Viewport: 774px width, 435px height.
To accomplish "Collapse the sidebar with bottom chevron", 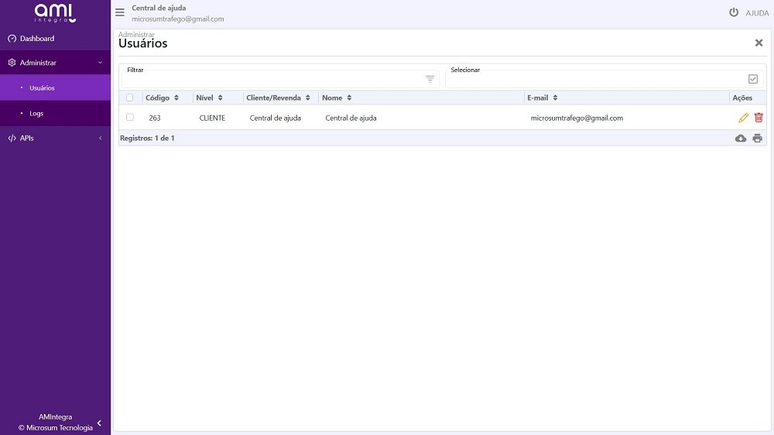I will click(99, 423).
